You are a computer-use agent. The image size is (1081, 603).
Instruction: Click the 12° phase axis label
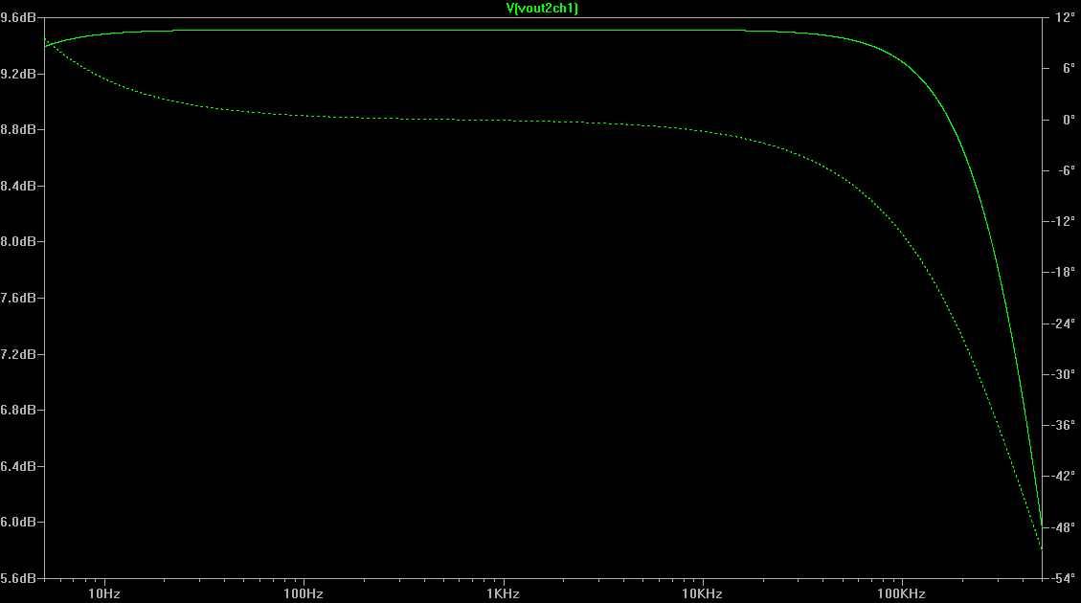1065,18
